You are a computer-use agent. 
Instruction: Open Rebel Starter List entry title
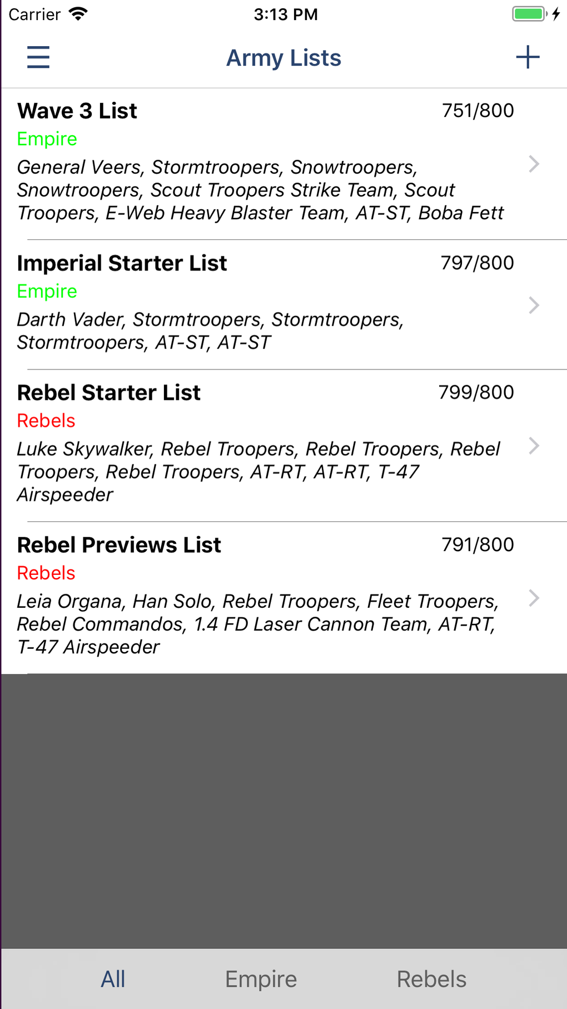(x=108, y=393)
